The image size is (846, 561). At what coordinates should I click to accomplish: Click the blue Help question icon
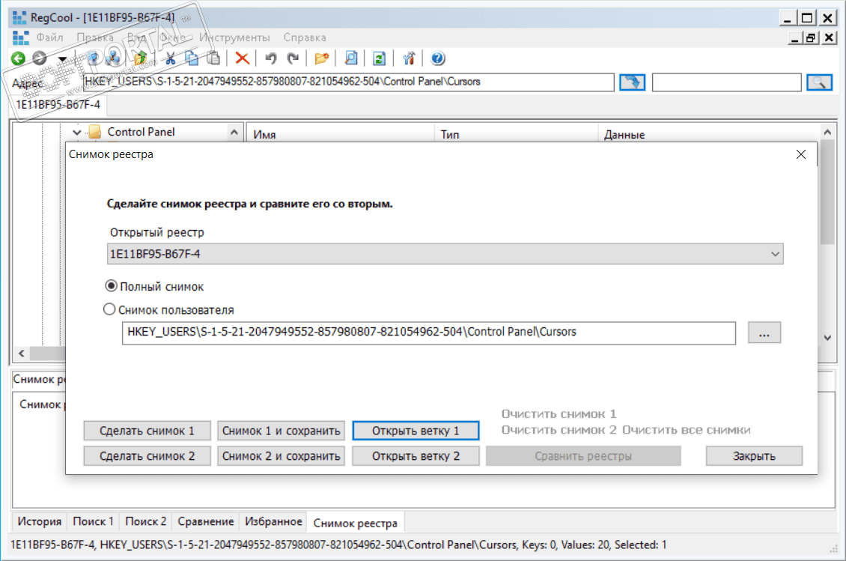pyautogui.click(x=437, y=58)
